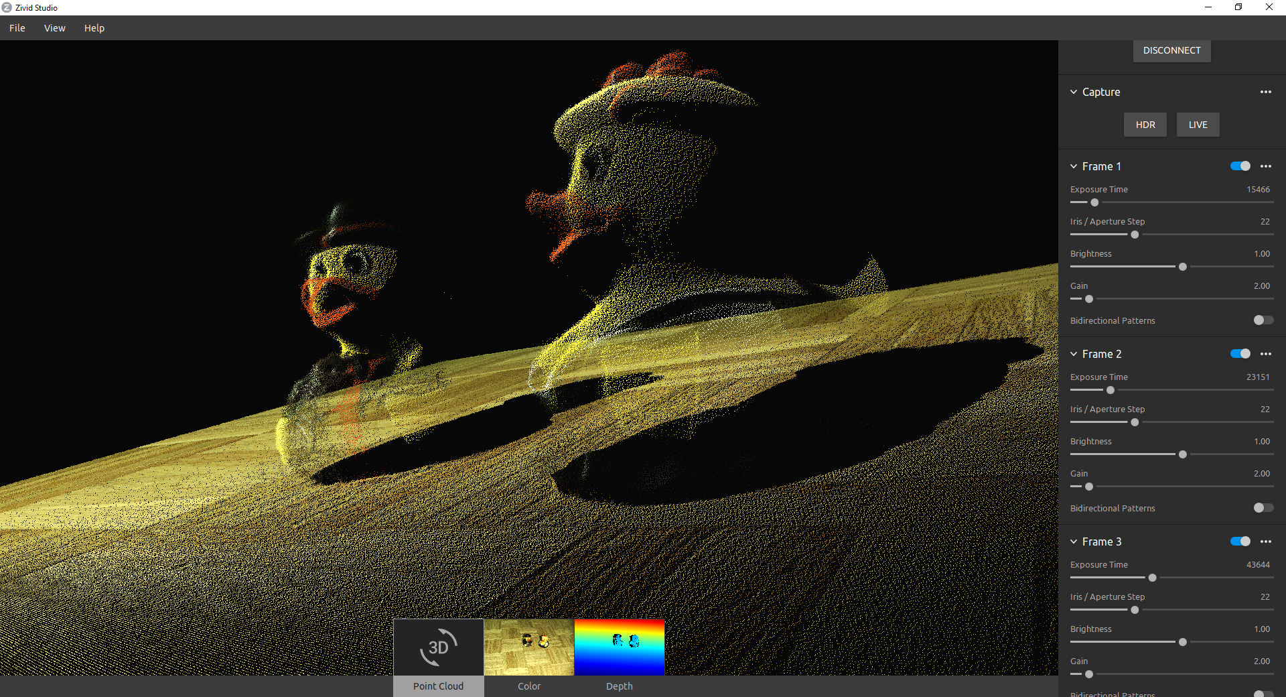Start LIVE capture mode
Viewport: 1286px width, 697px height.
coord(1198,125)
